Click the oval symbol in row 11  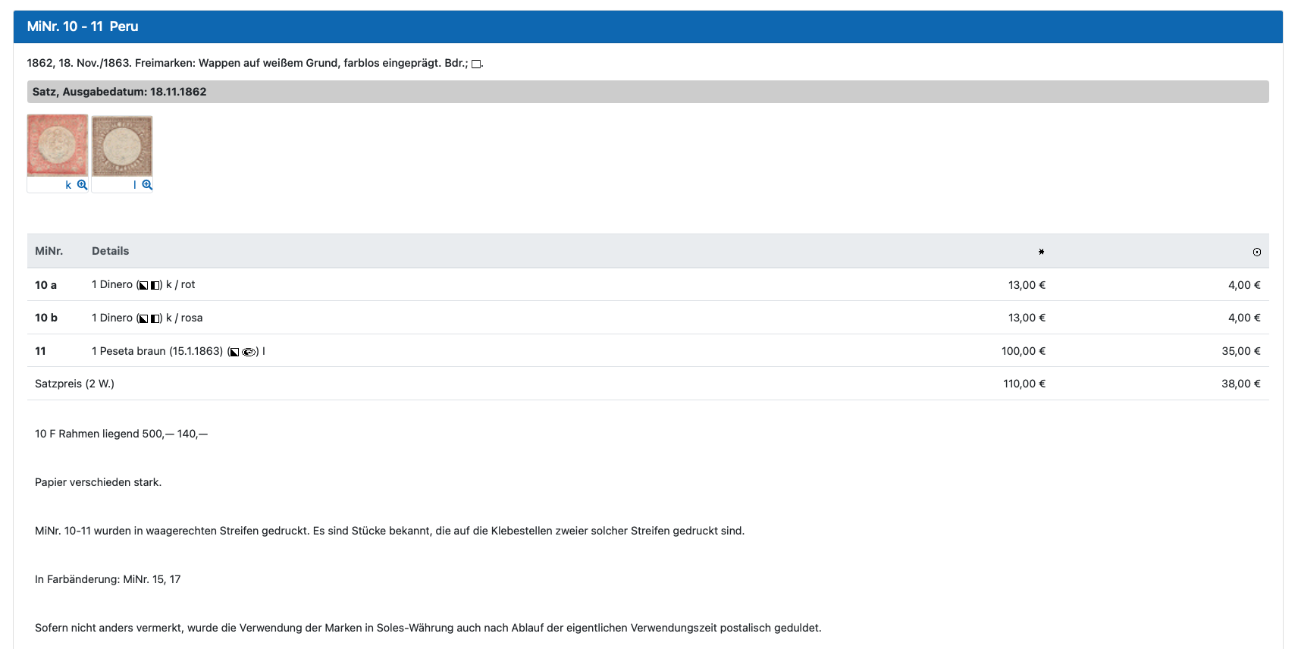(248, 352)
